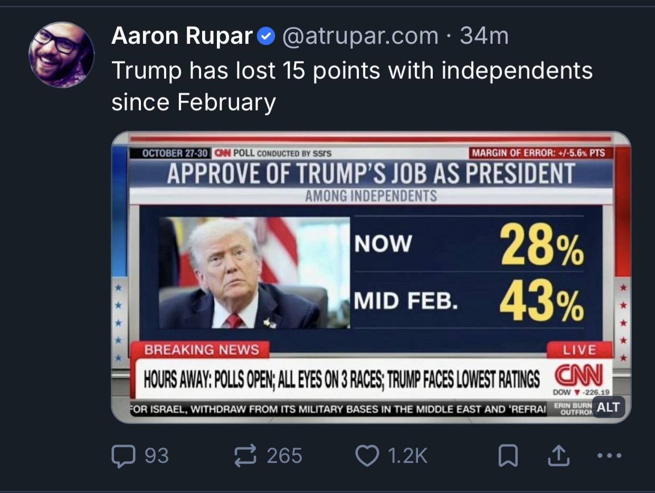
Task: Bookmark this post
Action: [x=508, y=457]
